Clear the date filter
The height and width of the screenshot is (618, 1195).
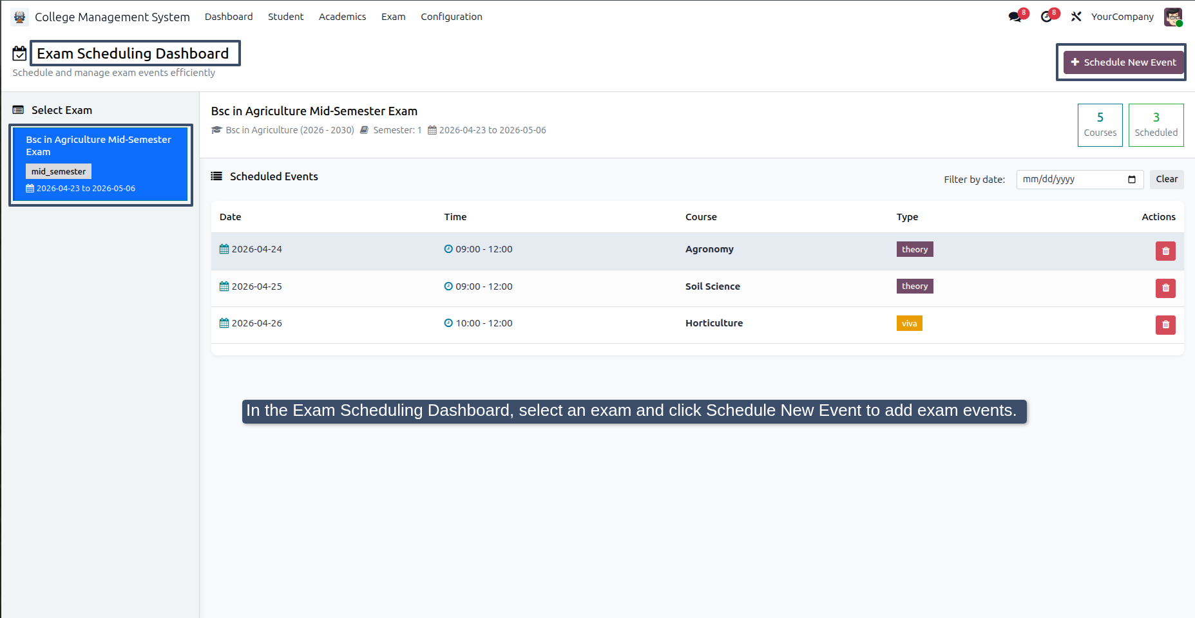[x=1167, y=179]
